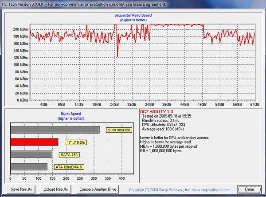Viewport: 266px width, 197px height.
Task: Click the 24GB x-axis label
Action: (x=114, y=104)
